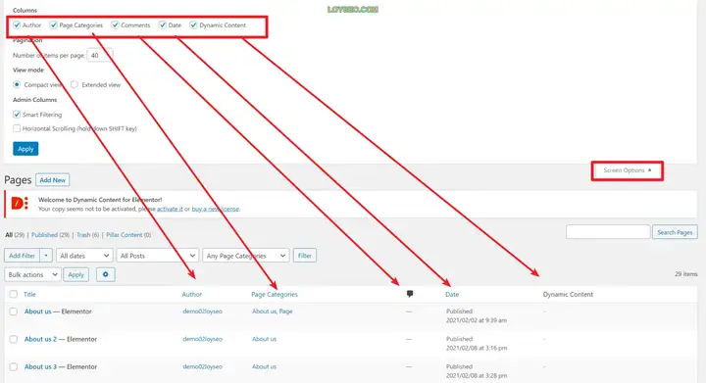Click the items per page number field

(x=99, y=55)
